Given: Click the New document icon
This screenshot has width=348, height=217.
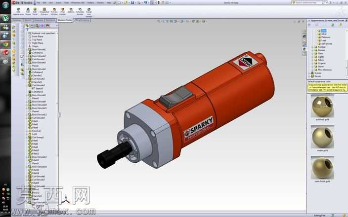Looking at the screenshot, I should pyautogui.click(x=120, y=2).
